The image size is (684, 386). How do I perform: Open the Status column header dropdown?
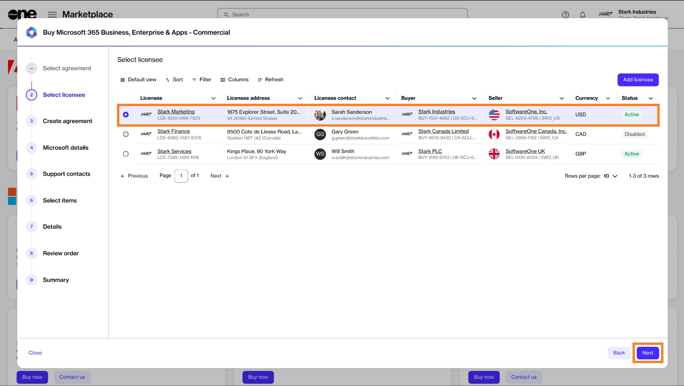click(x=650, y=98)
